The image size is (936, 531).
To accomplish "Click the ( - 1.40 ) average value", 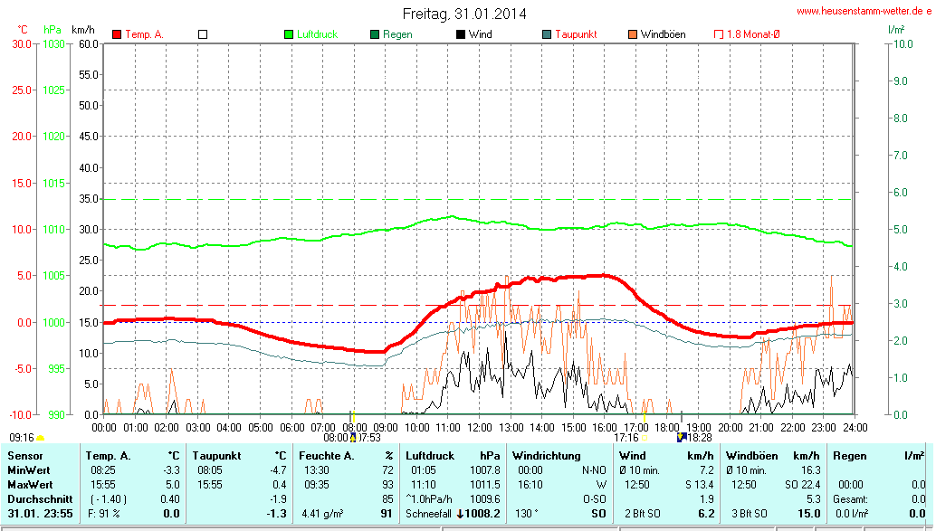I will click(109, 498).
